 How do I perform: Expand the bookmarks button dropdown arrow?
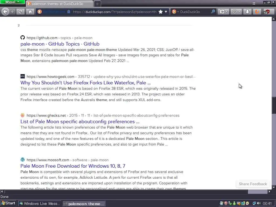coord(227,12)
